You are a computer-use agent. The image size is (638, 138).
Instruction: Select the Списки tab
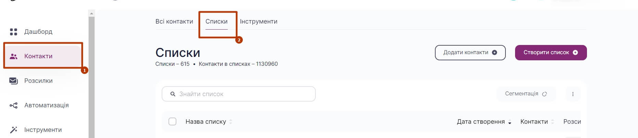pyautogui.click(x=216, y=21)
